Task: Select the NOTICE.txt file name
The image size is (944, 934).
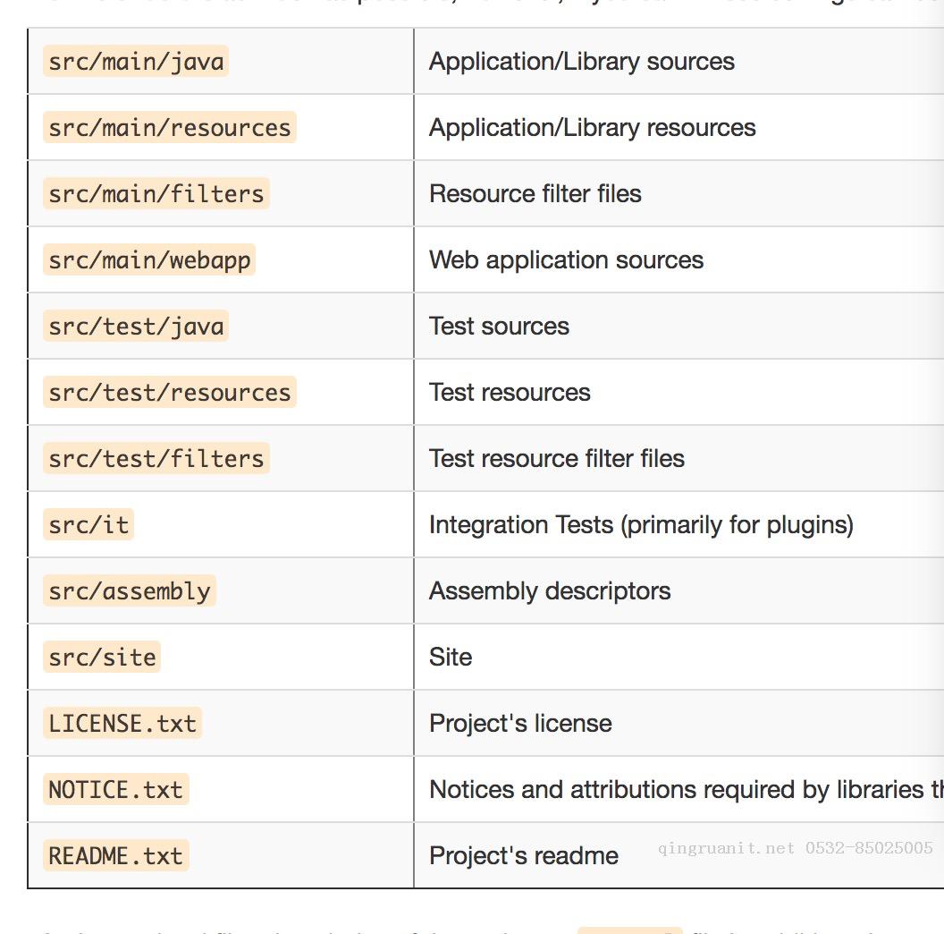Action: point(115,790)
